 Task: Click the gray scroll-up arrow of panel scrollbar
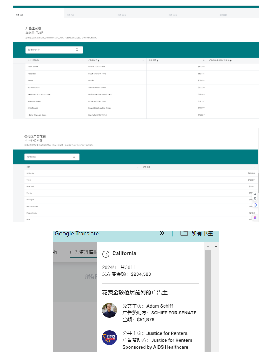point(208,246)
